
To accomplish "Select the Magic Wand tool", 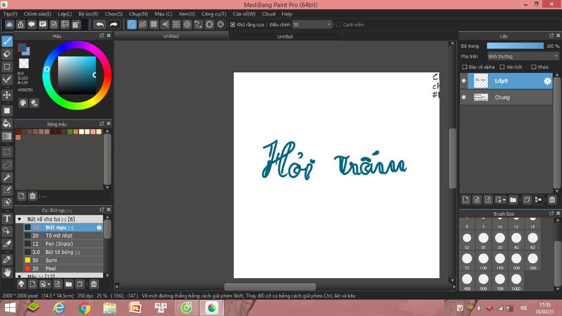I will (x=7, y=177).
